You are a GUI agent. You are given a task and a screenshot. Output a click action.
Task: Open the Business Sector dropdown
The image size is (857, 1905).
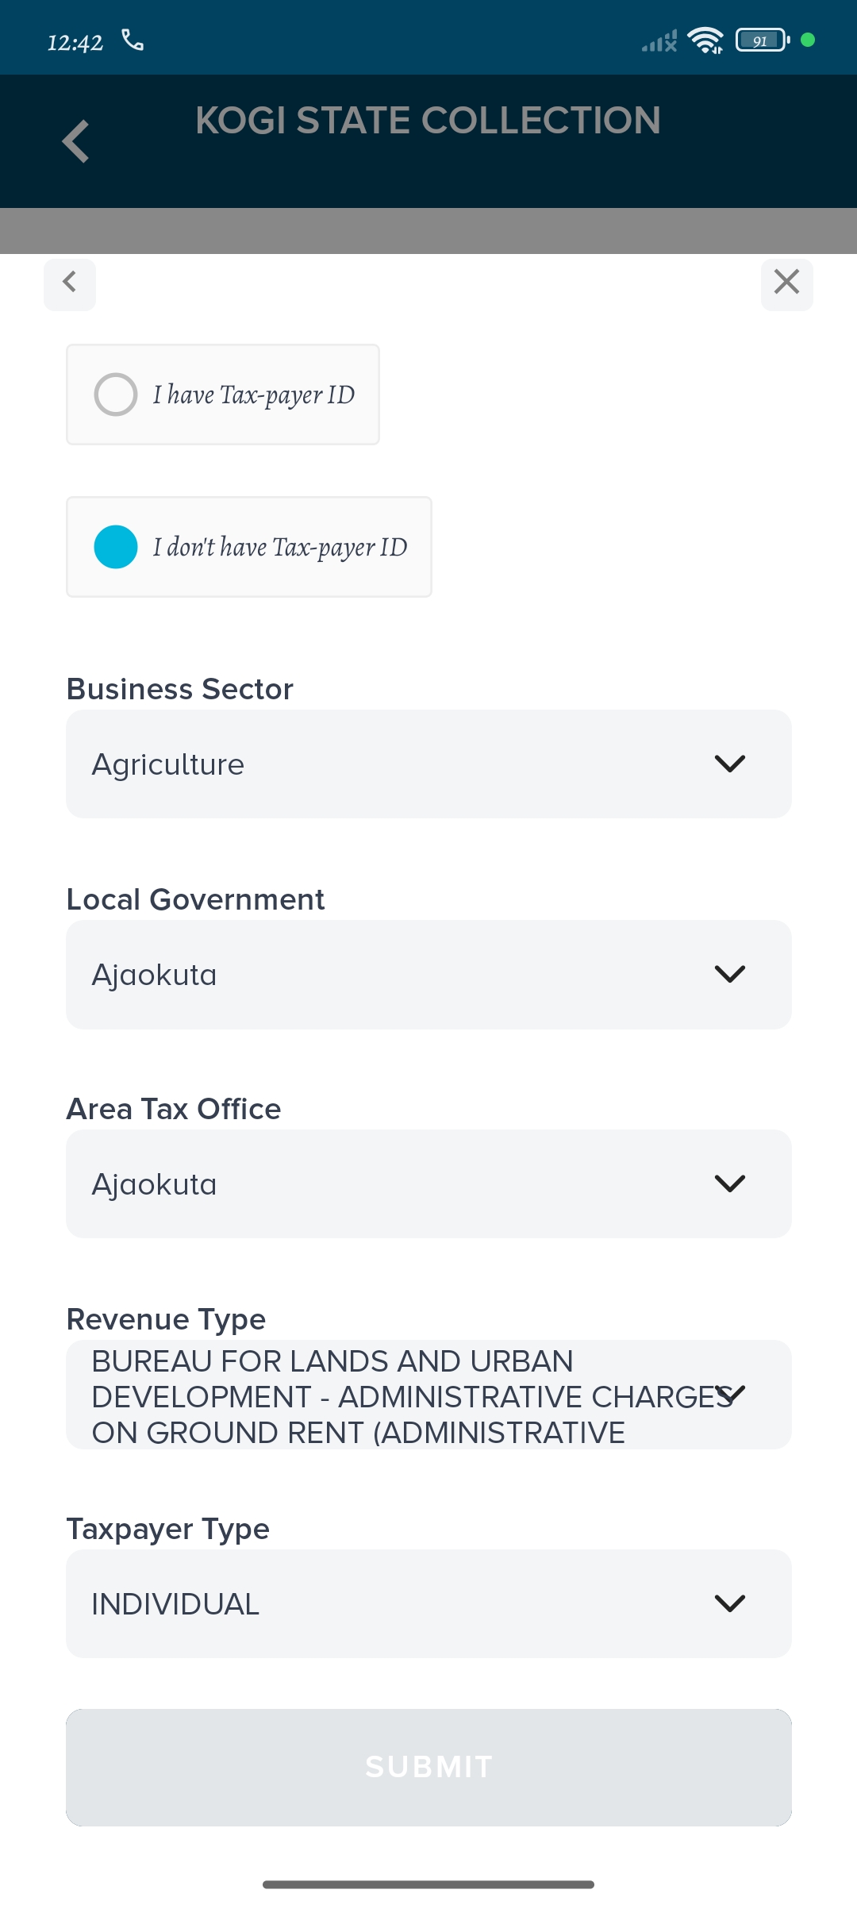click(428, 764)
